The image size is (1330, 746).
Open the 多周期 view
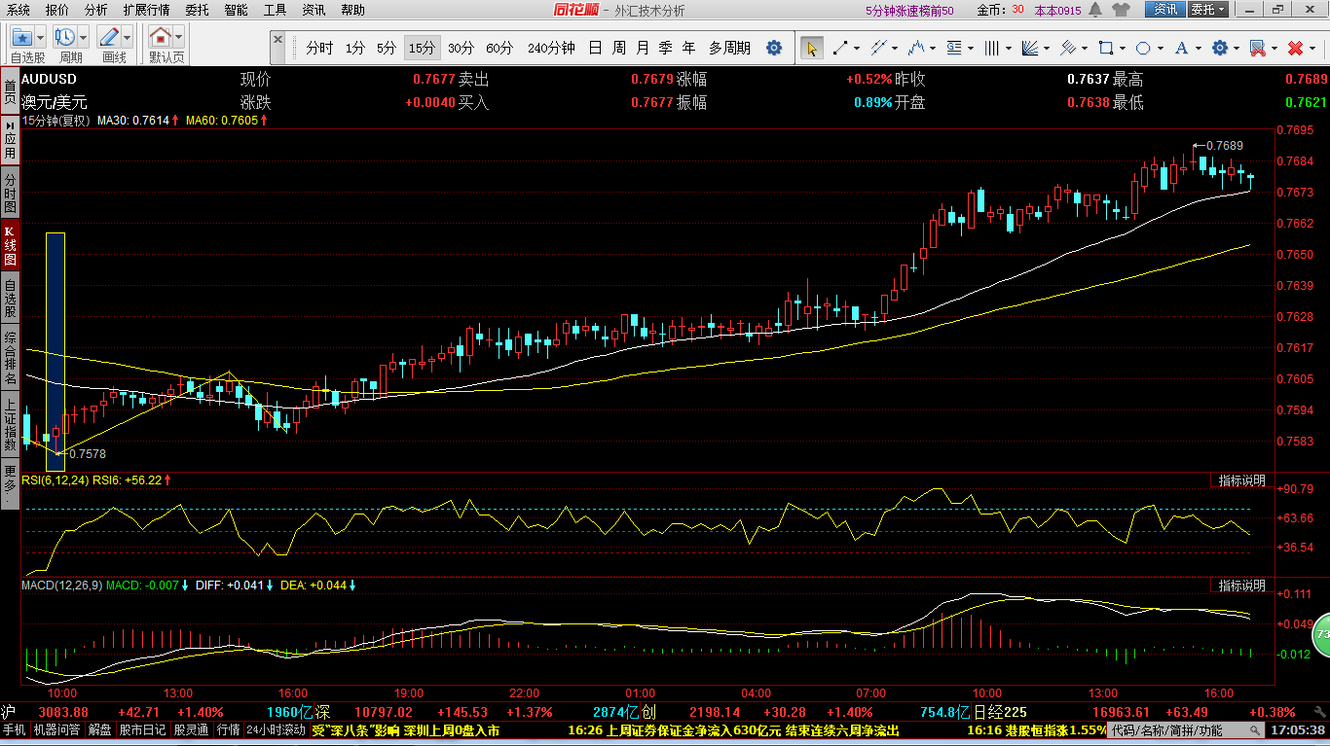point(729,48)
